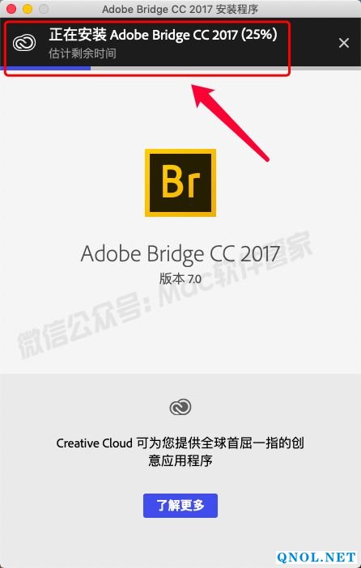Click the 估计剩余时间 label
Image resolution: width=361 pixels, height=568 pixels.
click(x=83, y=53)
